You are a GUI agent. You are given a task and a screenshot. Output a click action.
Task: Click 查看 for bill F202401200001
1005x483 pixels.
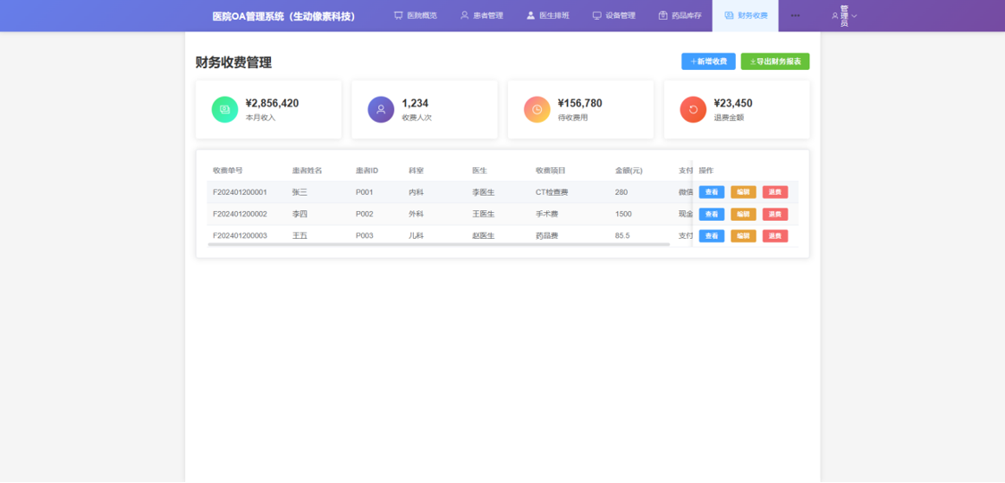(x=712, y=191)
